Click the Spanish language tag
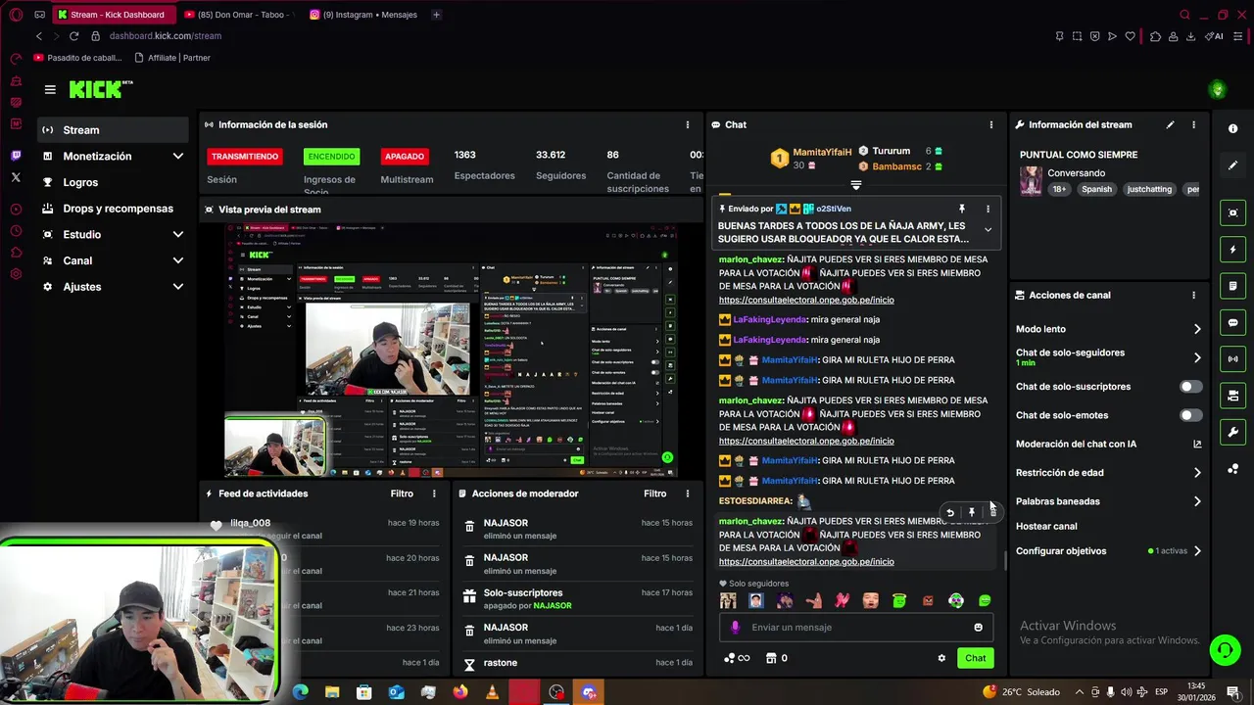 1096,189
